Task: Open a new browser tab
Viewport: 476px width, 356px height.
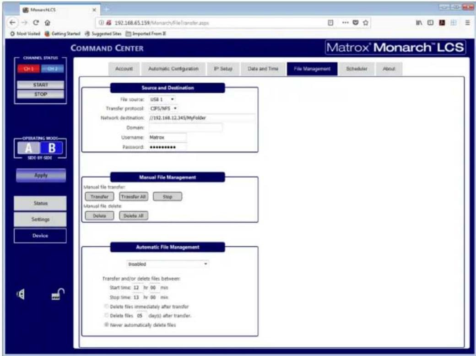Action: 106,10
